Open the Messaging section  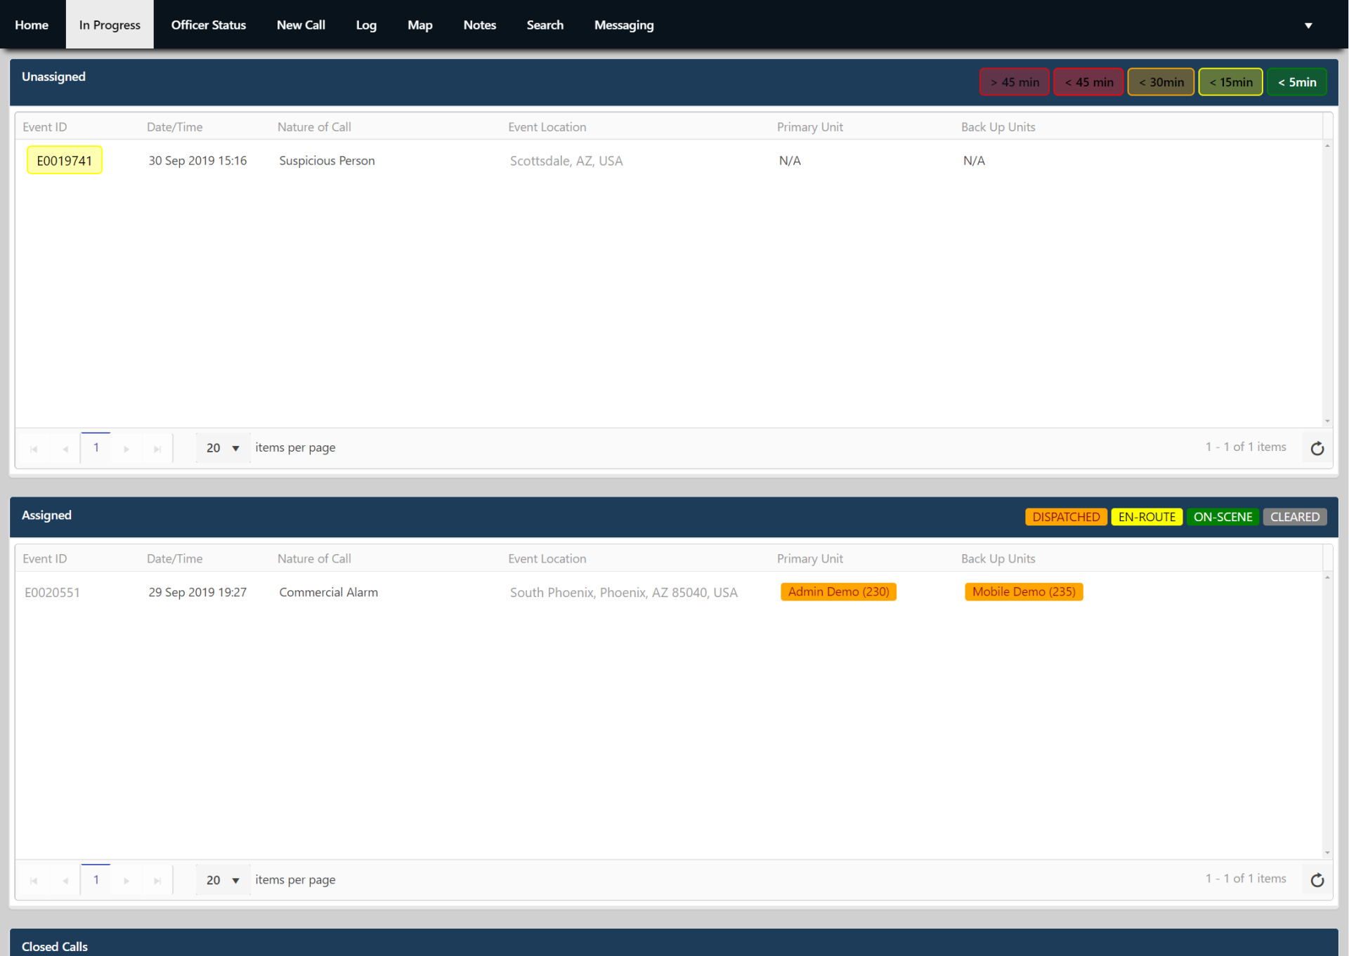[623, 25]
